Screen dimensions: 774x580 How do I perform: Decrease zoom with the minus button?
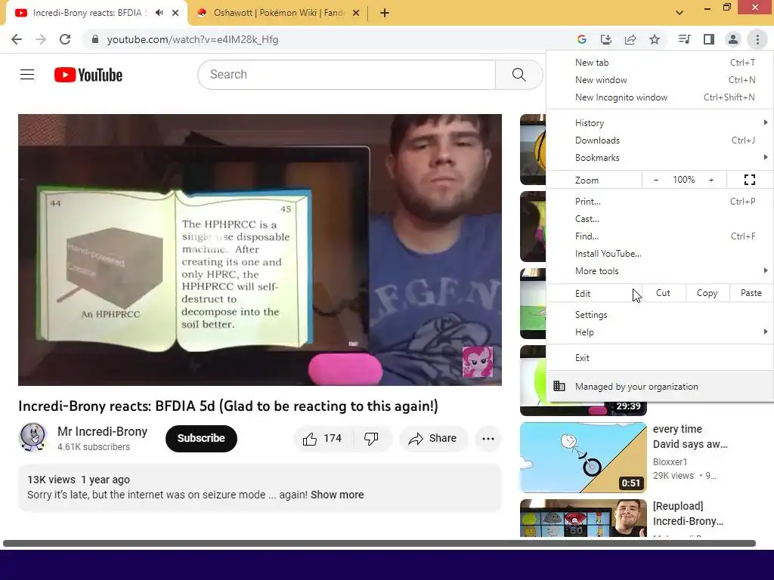656,180
